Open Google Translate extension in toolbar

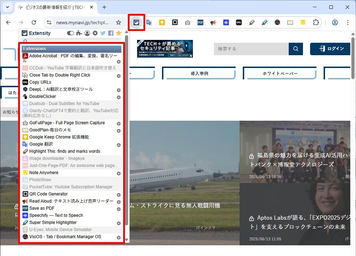pyautogui.click(x=149, y=22)
